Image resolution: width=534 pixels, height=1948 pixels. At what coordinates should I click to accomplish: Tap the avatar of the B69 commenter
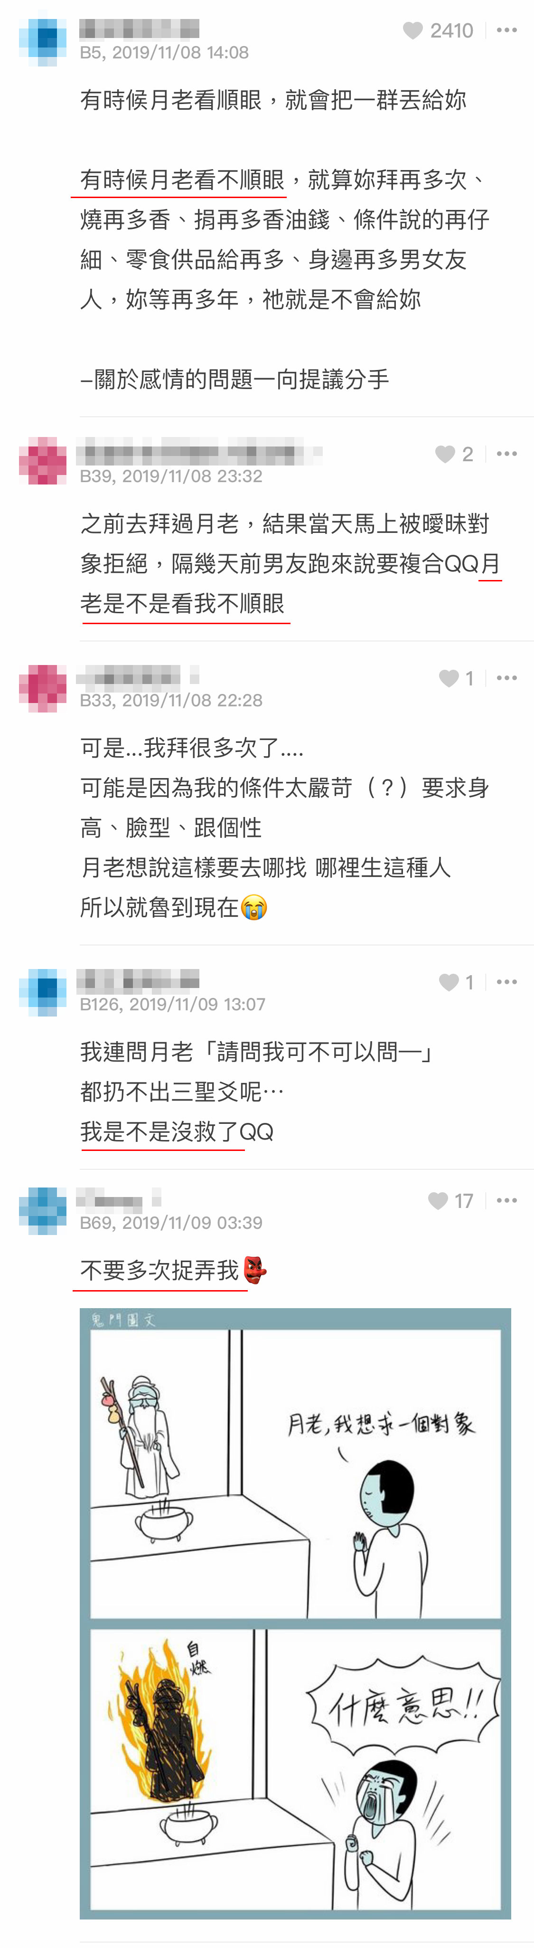pos(42,1211)
